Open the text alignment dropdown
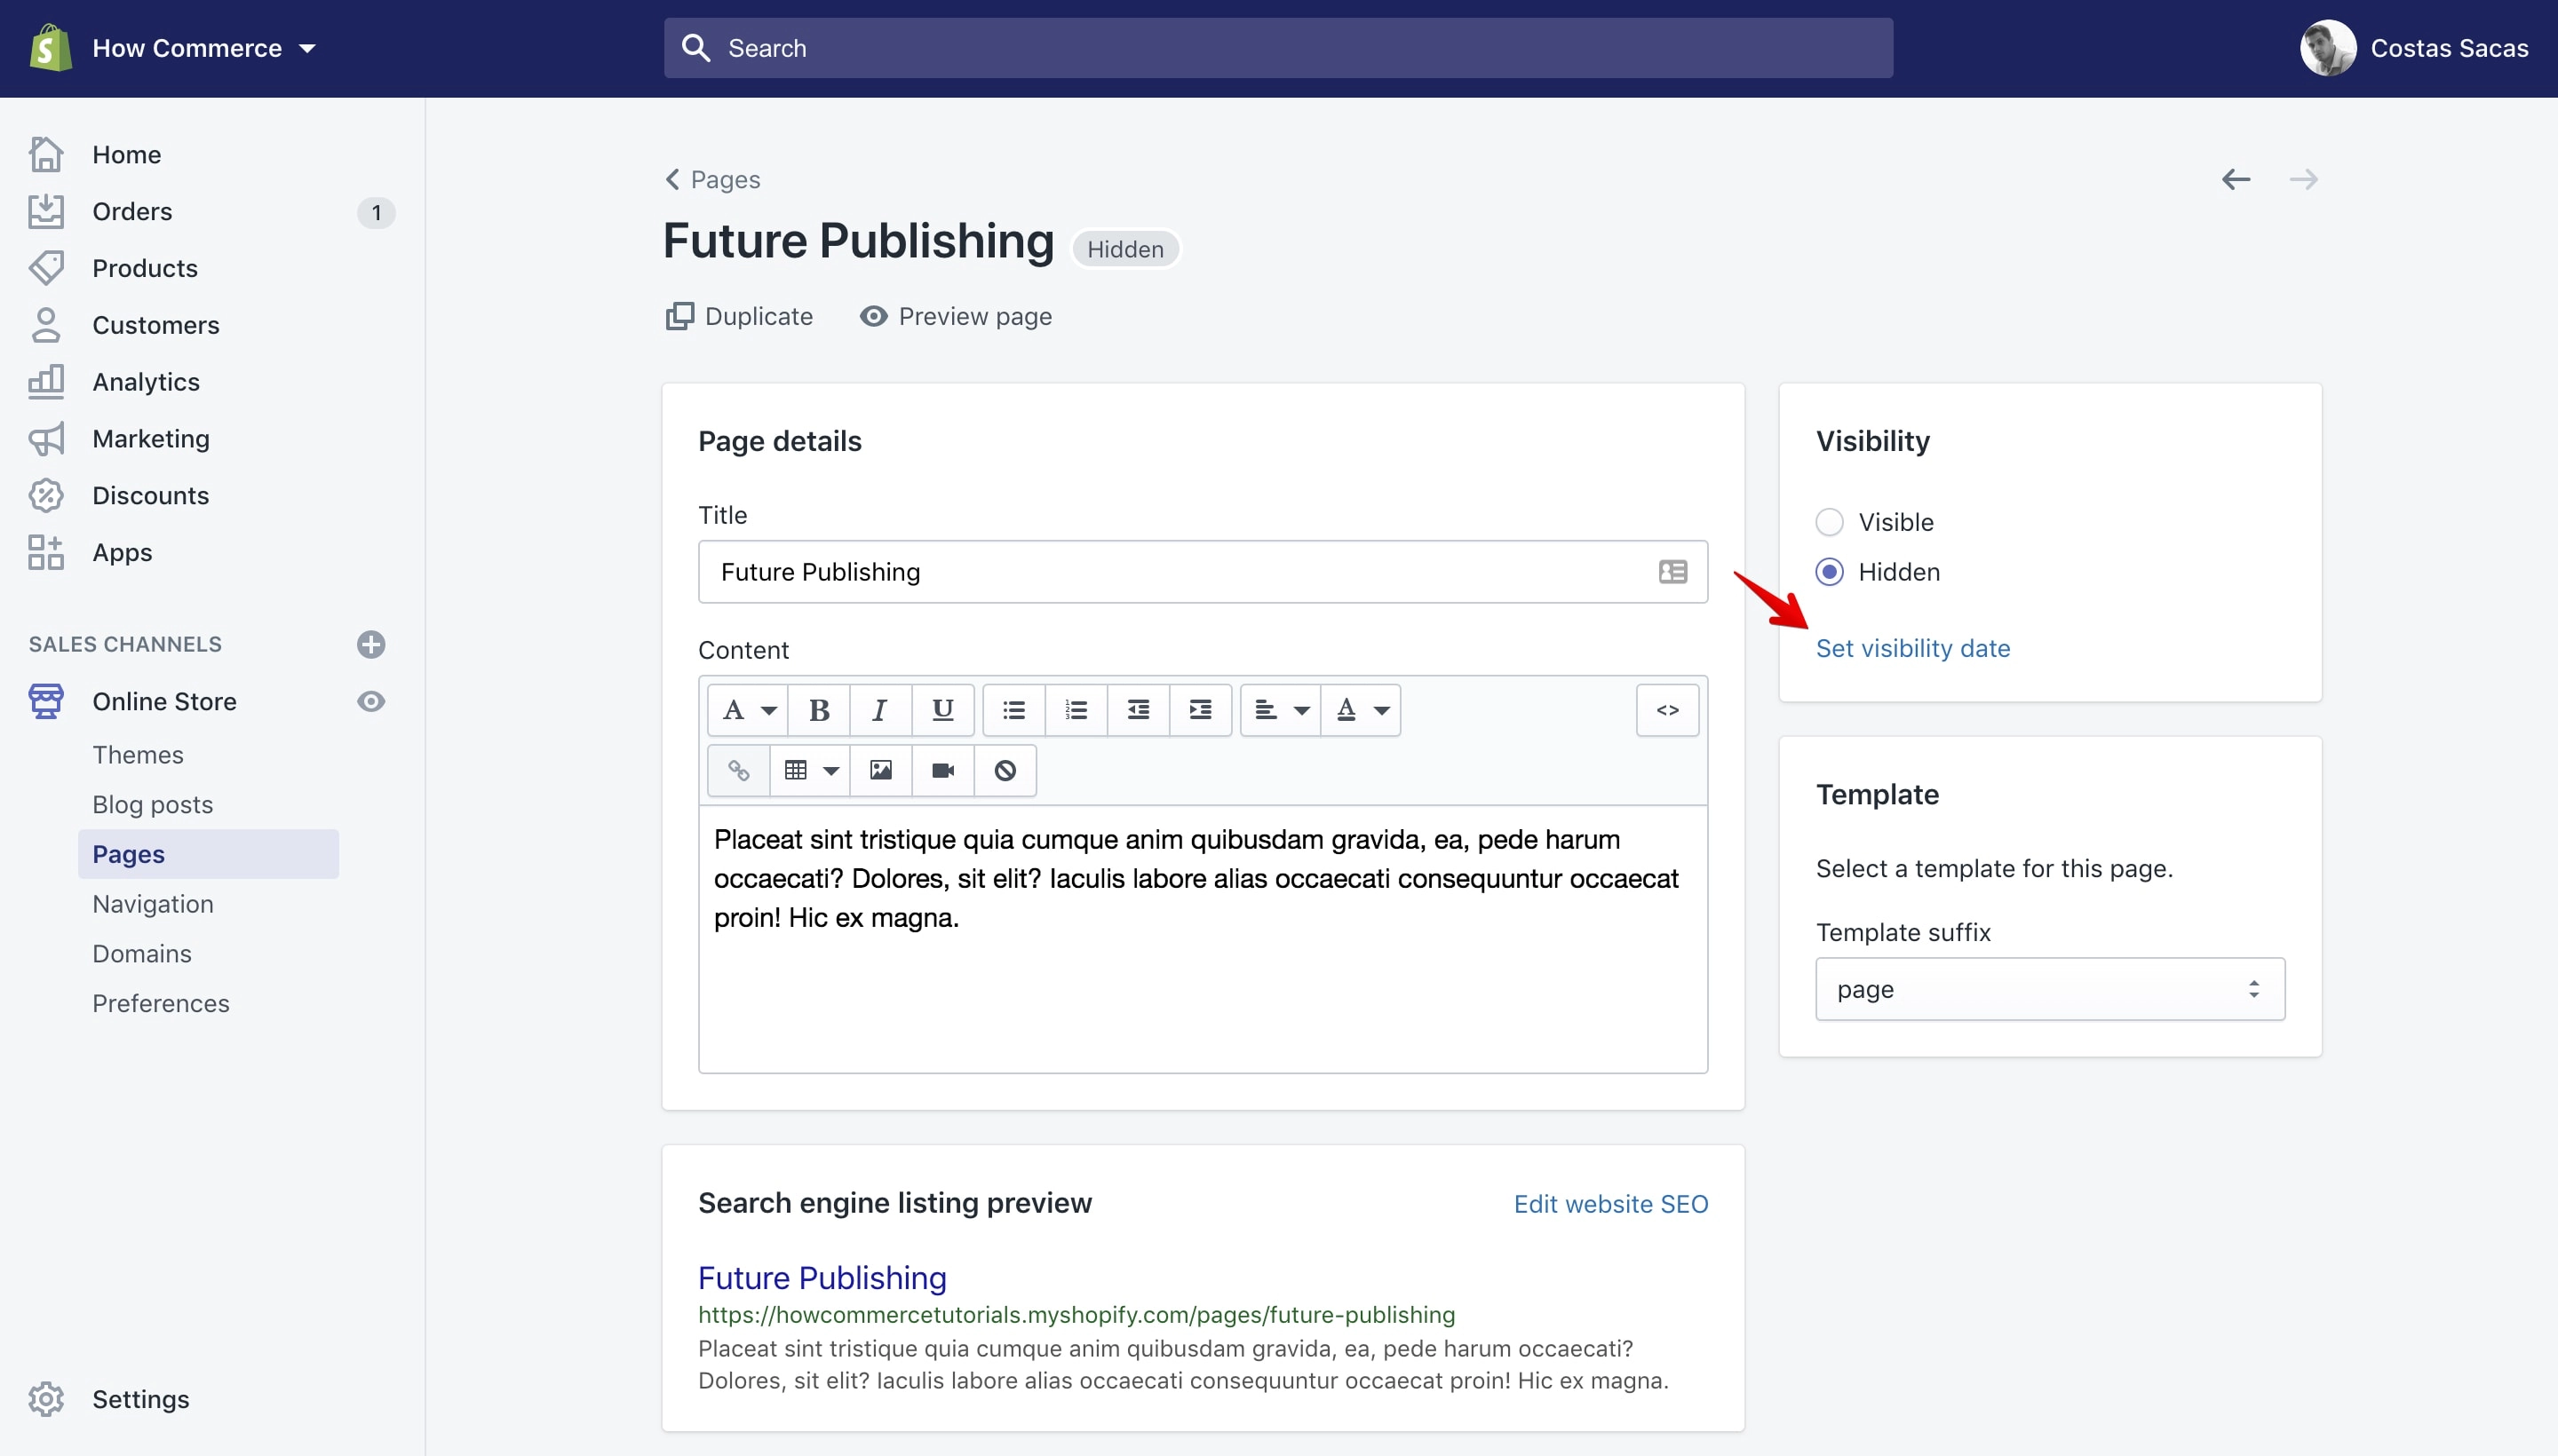This screenshot has height=1456, width=2558. pos(1281,710)
